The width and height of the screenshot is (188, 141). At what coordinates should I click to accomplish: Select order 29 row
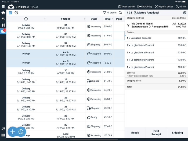coord(66,81)
